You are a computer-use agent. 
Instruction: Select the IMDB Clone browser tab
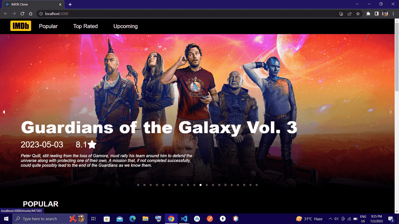[x=33, y=4]
